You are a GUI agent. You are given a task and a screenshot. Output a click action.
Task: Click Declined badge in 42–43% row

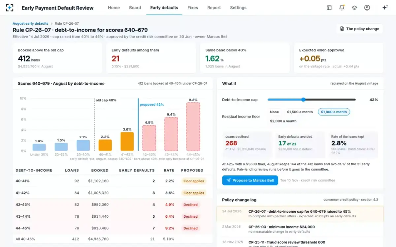pos(190,205)
